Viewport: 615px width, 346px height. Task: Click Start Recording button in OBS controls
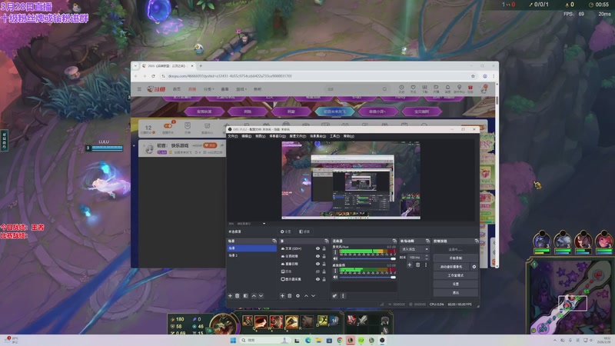[x=455, y=258]
